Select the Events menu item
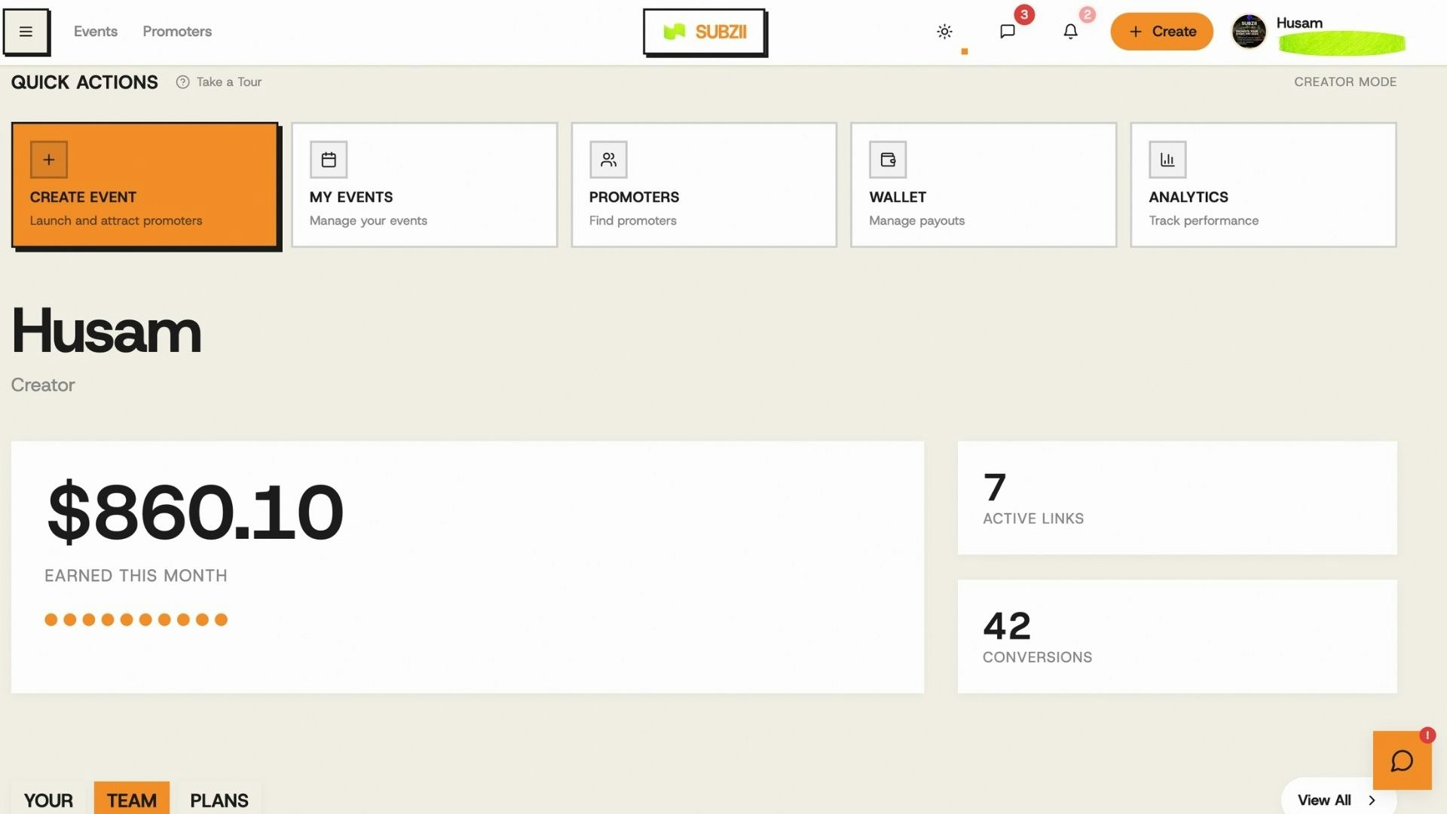This screenshot has height=814, width=1447. coord(96,31)
